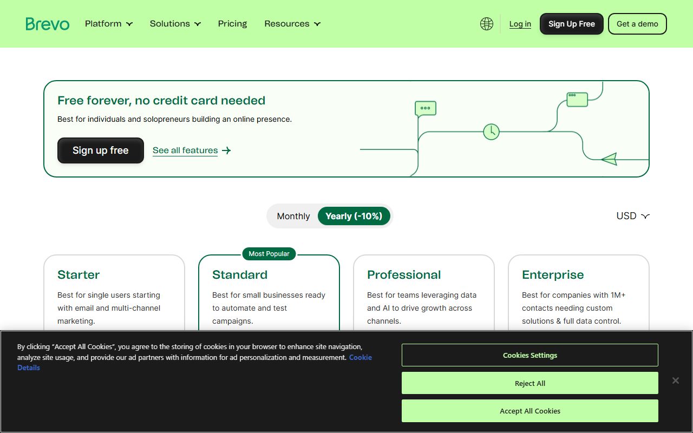Viewport: 693px width, 433px height.
Task: Open Cookies Settings
Action: (x=530, y=355)
